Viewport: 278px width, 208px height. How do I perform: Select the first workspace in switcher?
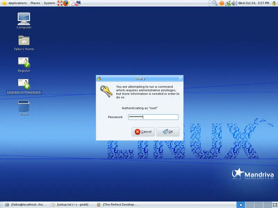click(x=240, y=205)
